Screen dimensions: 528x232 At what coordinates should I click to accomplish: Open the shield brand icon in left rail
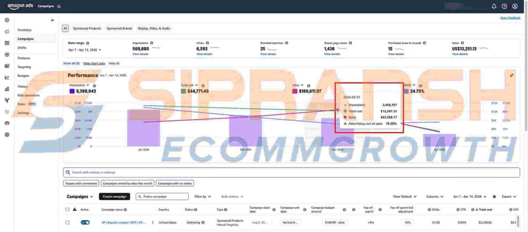tap(7, 54)
